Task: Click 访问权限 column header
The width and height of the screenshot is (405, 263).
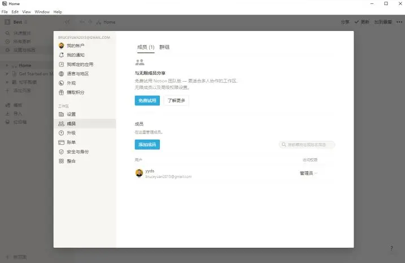Action: [310, 160]
